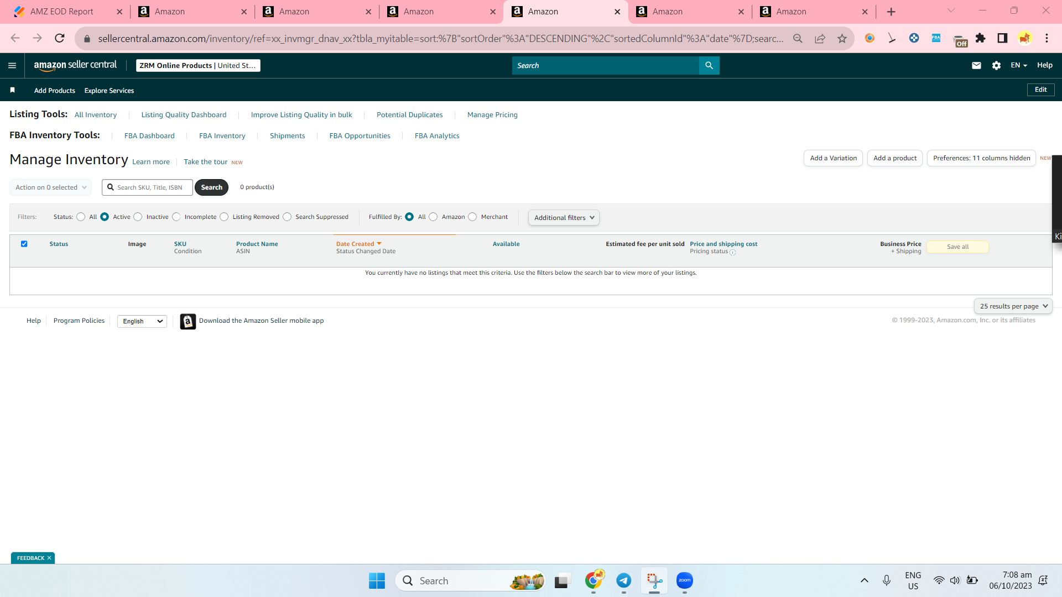This screenshot has height=597, width=1062.
Task: Open Telegram from the taskbar
Action: tap(624, 580)
